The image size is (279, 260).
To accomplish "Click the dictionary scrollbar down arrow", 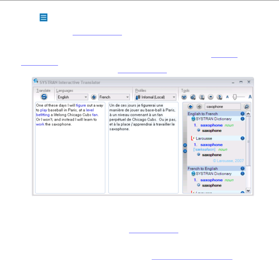I will (248, 191).
